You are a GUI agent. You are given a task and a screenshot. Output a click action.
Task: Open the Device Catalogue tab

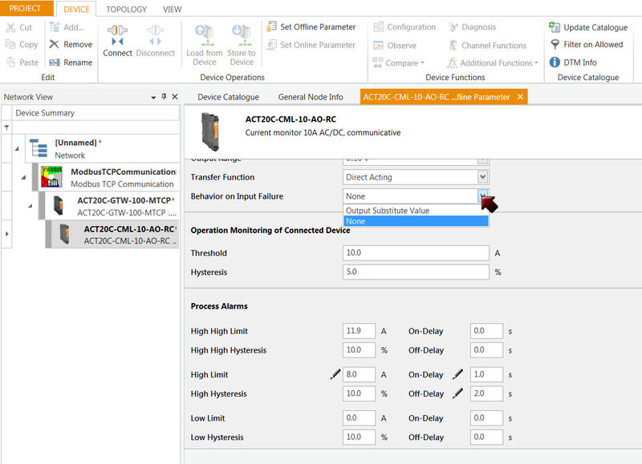228,97
